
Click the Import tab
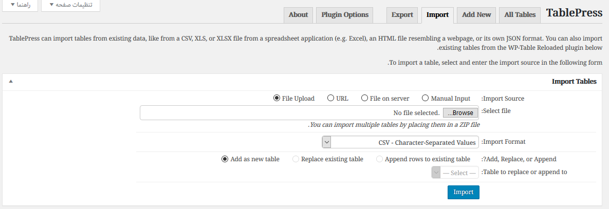click(x=437, y=15)
